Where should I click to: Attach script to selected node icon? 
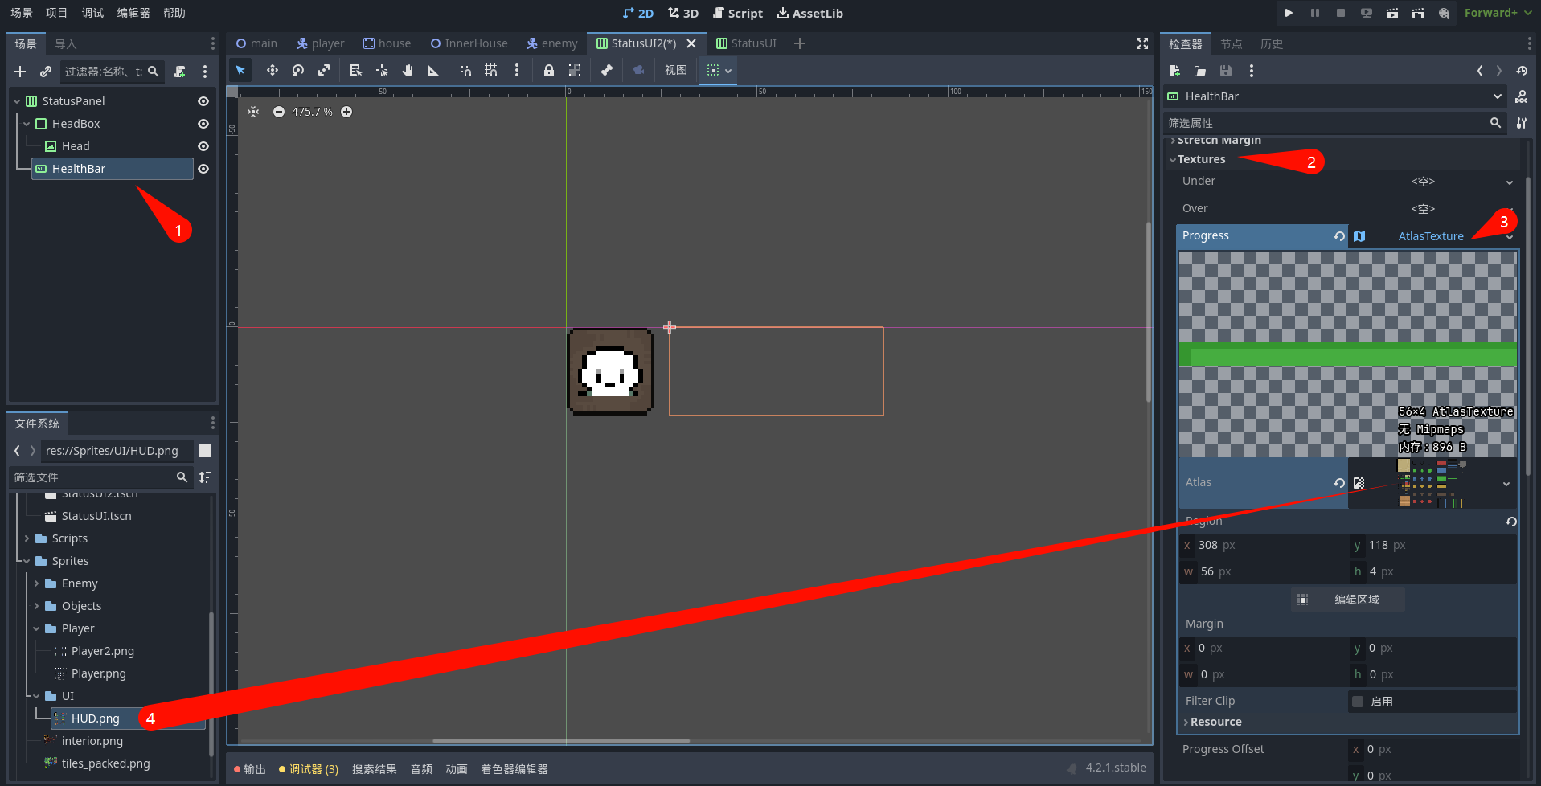179,72
